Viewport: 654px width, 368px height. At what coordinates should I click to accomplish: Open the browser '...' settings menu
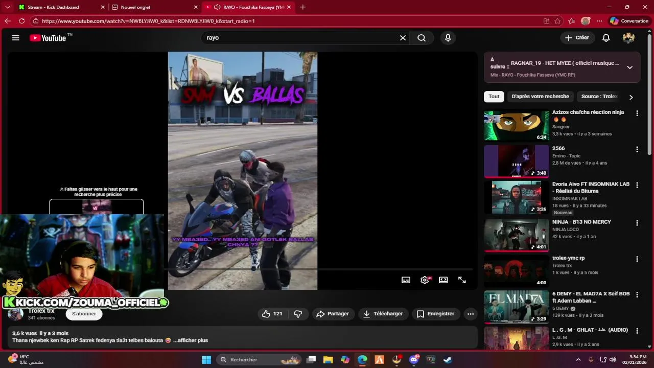click(x=599, y=21)
